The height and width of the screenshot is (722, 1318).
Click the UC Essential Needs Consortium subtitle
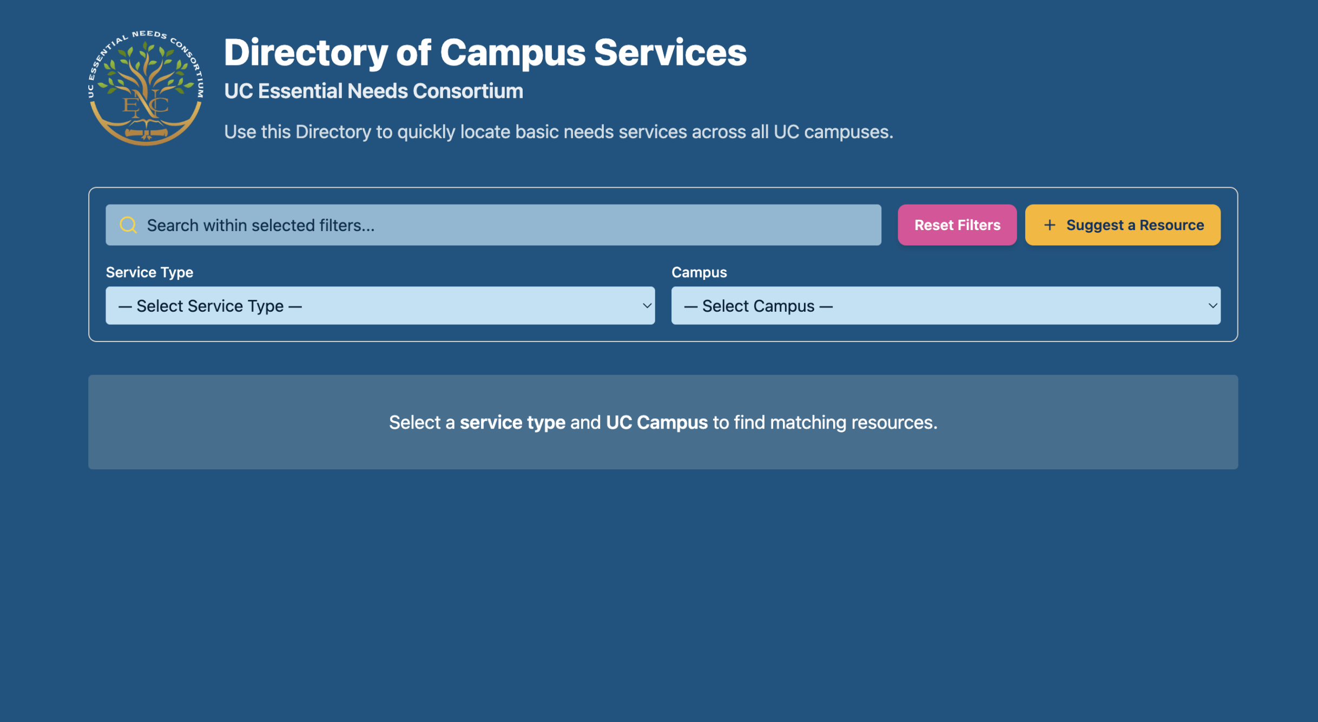pyautogui.click(x=373, y=91)
